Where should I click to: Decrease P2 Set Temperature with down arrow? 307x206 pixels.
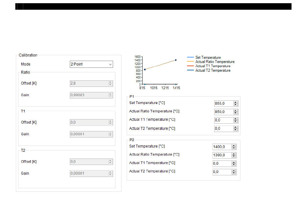pyautogui.click(x=234, y=148)
